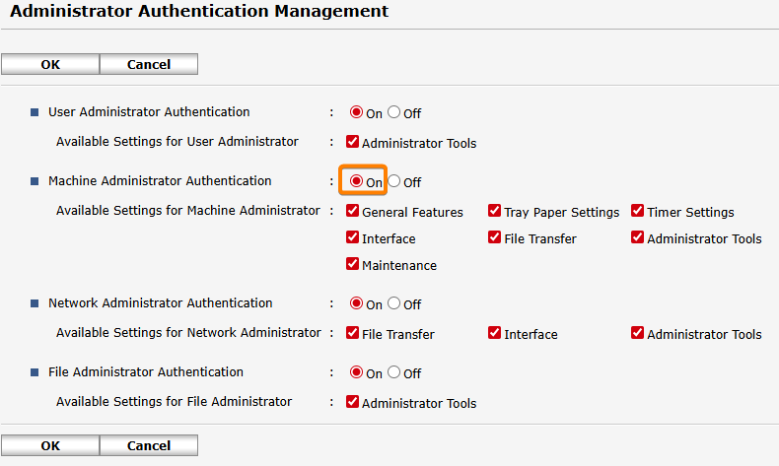Click the bottom OK button
Viewport: 779px width, 466px height.
50,445
